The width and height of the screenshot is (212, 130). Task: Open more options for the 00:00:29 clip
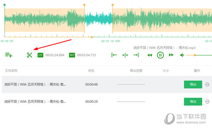tap(207, 102)
